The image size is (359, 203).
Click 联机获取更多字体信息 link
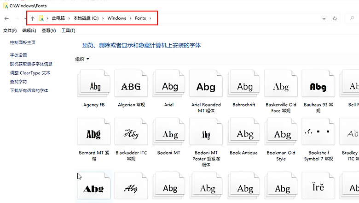point(31,64)
